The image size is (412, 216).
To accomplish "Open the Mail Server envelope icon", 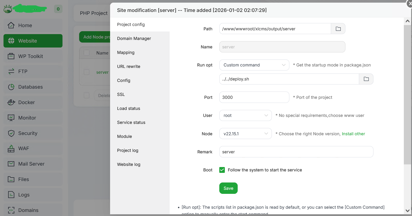I will pyautogui.click(x=11, y=164).
